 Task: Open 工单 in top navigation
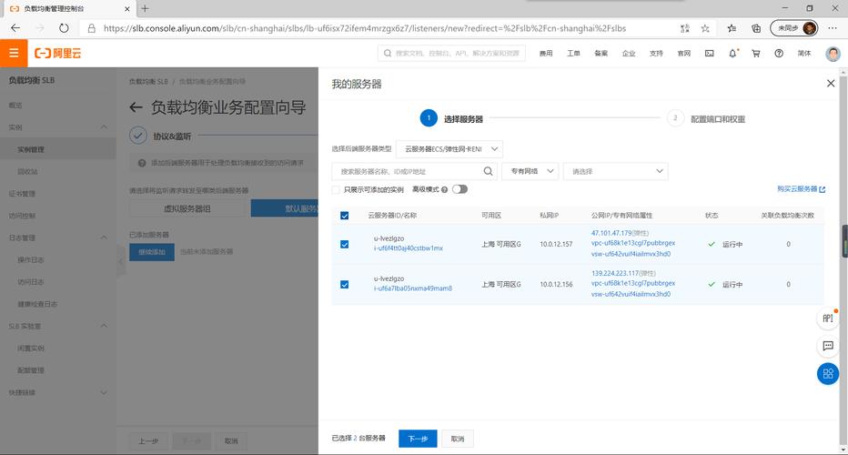tap(573, 53)
